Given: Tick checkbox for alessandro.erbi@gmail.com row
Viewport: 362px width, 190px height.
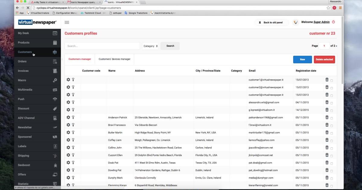Looking at the screenshot, I should point(332,103).
